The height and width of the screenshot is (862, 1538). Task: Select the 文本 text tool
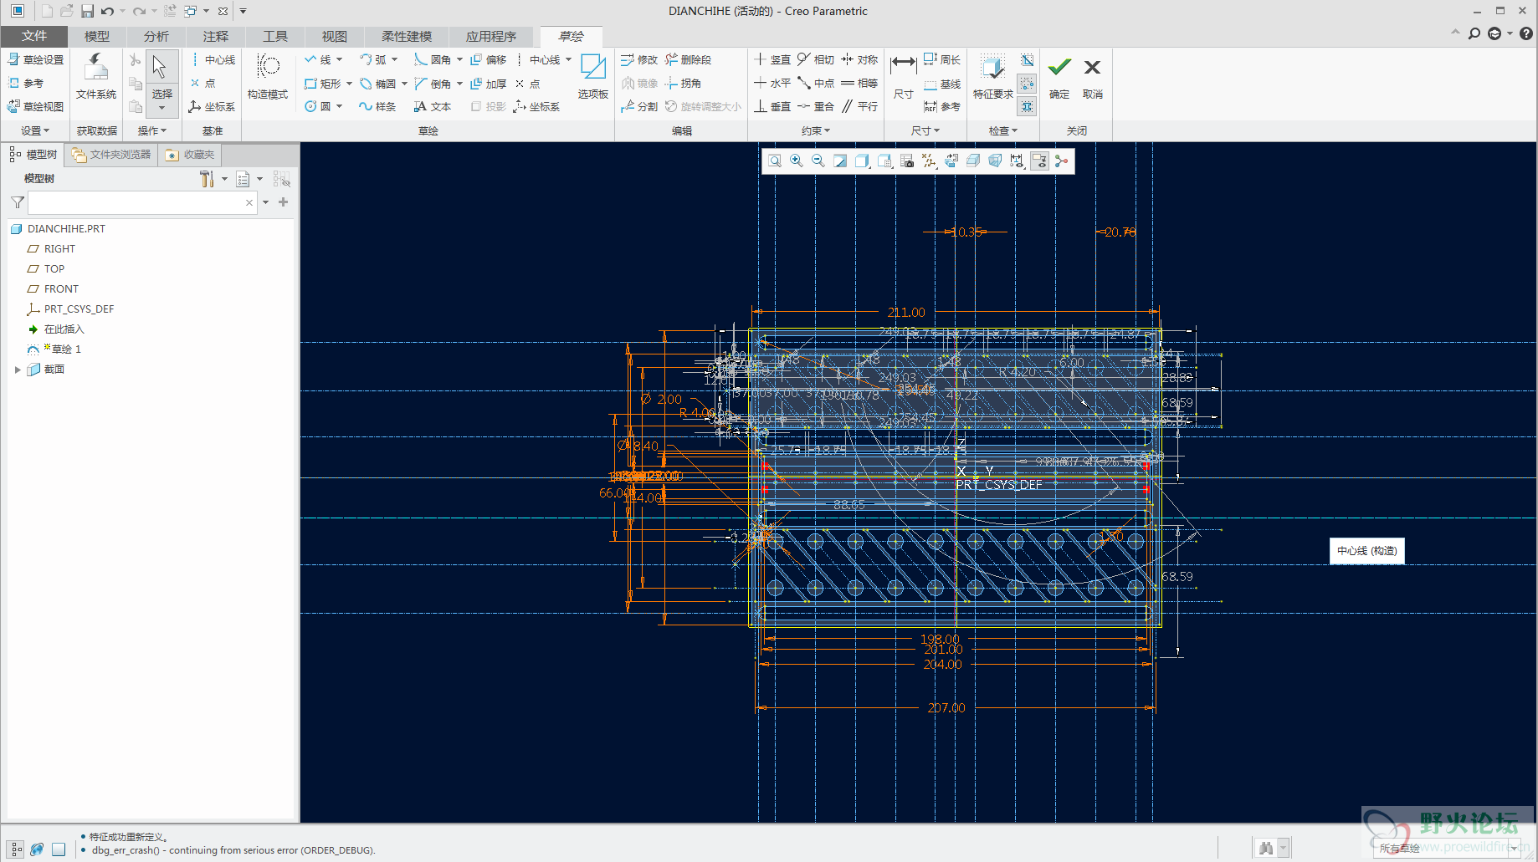[433, 107]
